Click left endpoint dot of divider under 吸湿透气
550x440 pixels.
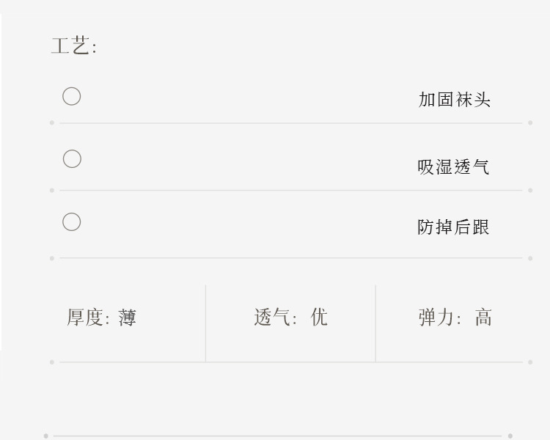[52, 191]
